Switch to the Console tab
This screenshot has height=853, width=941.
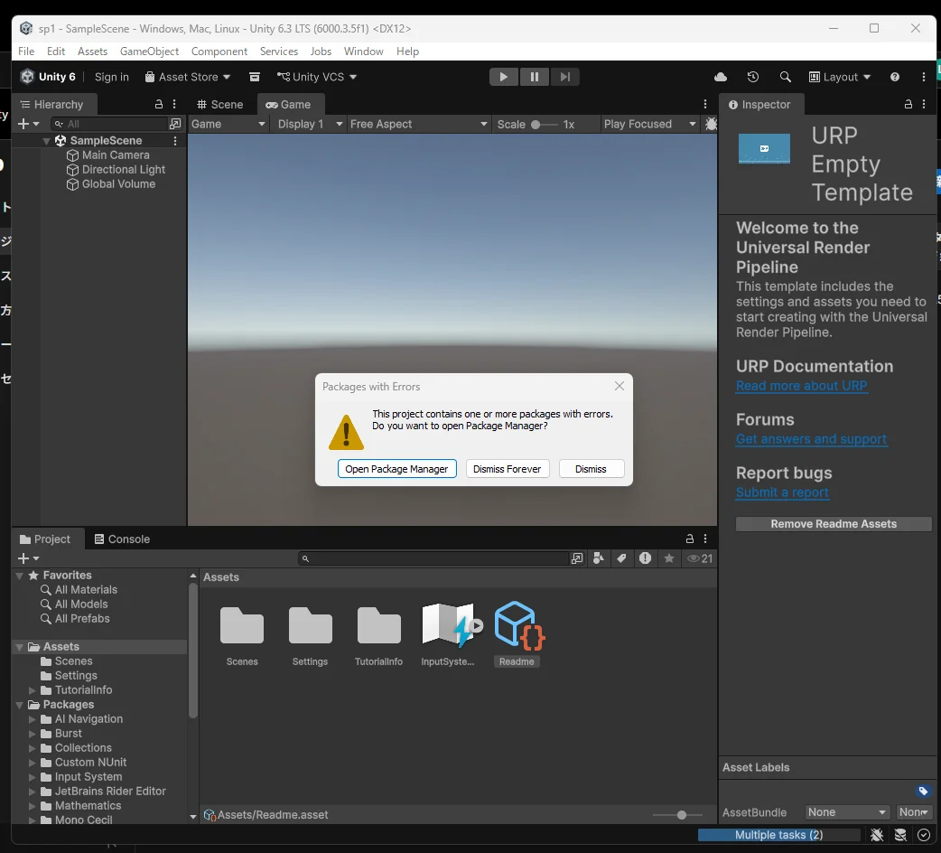122,539
